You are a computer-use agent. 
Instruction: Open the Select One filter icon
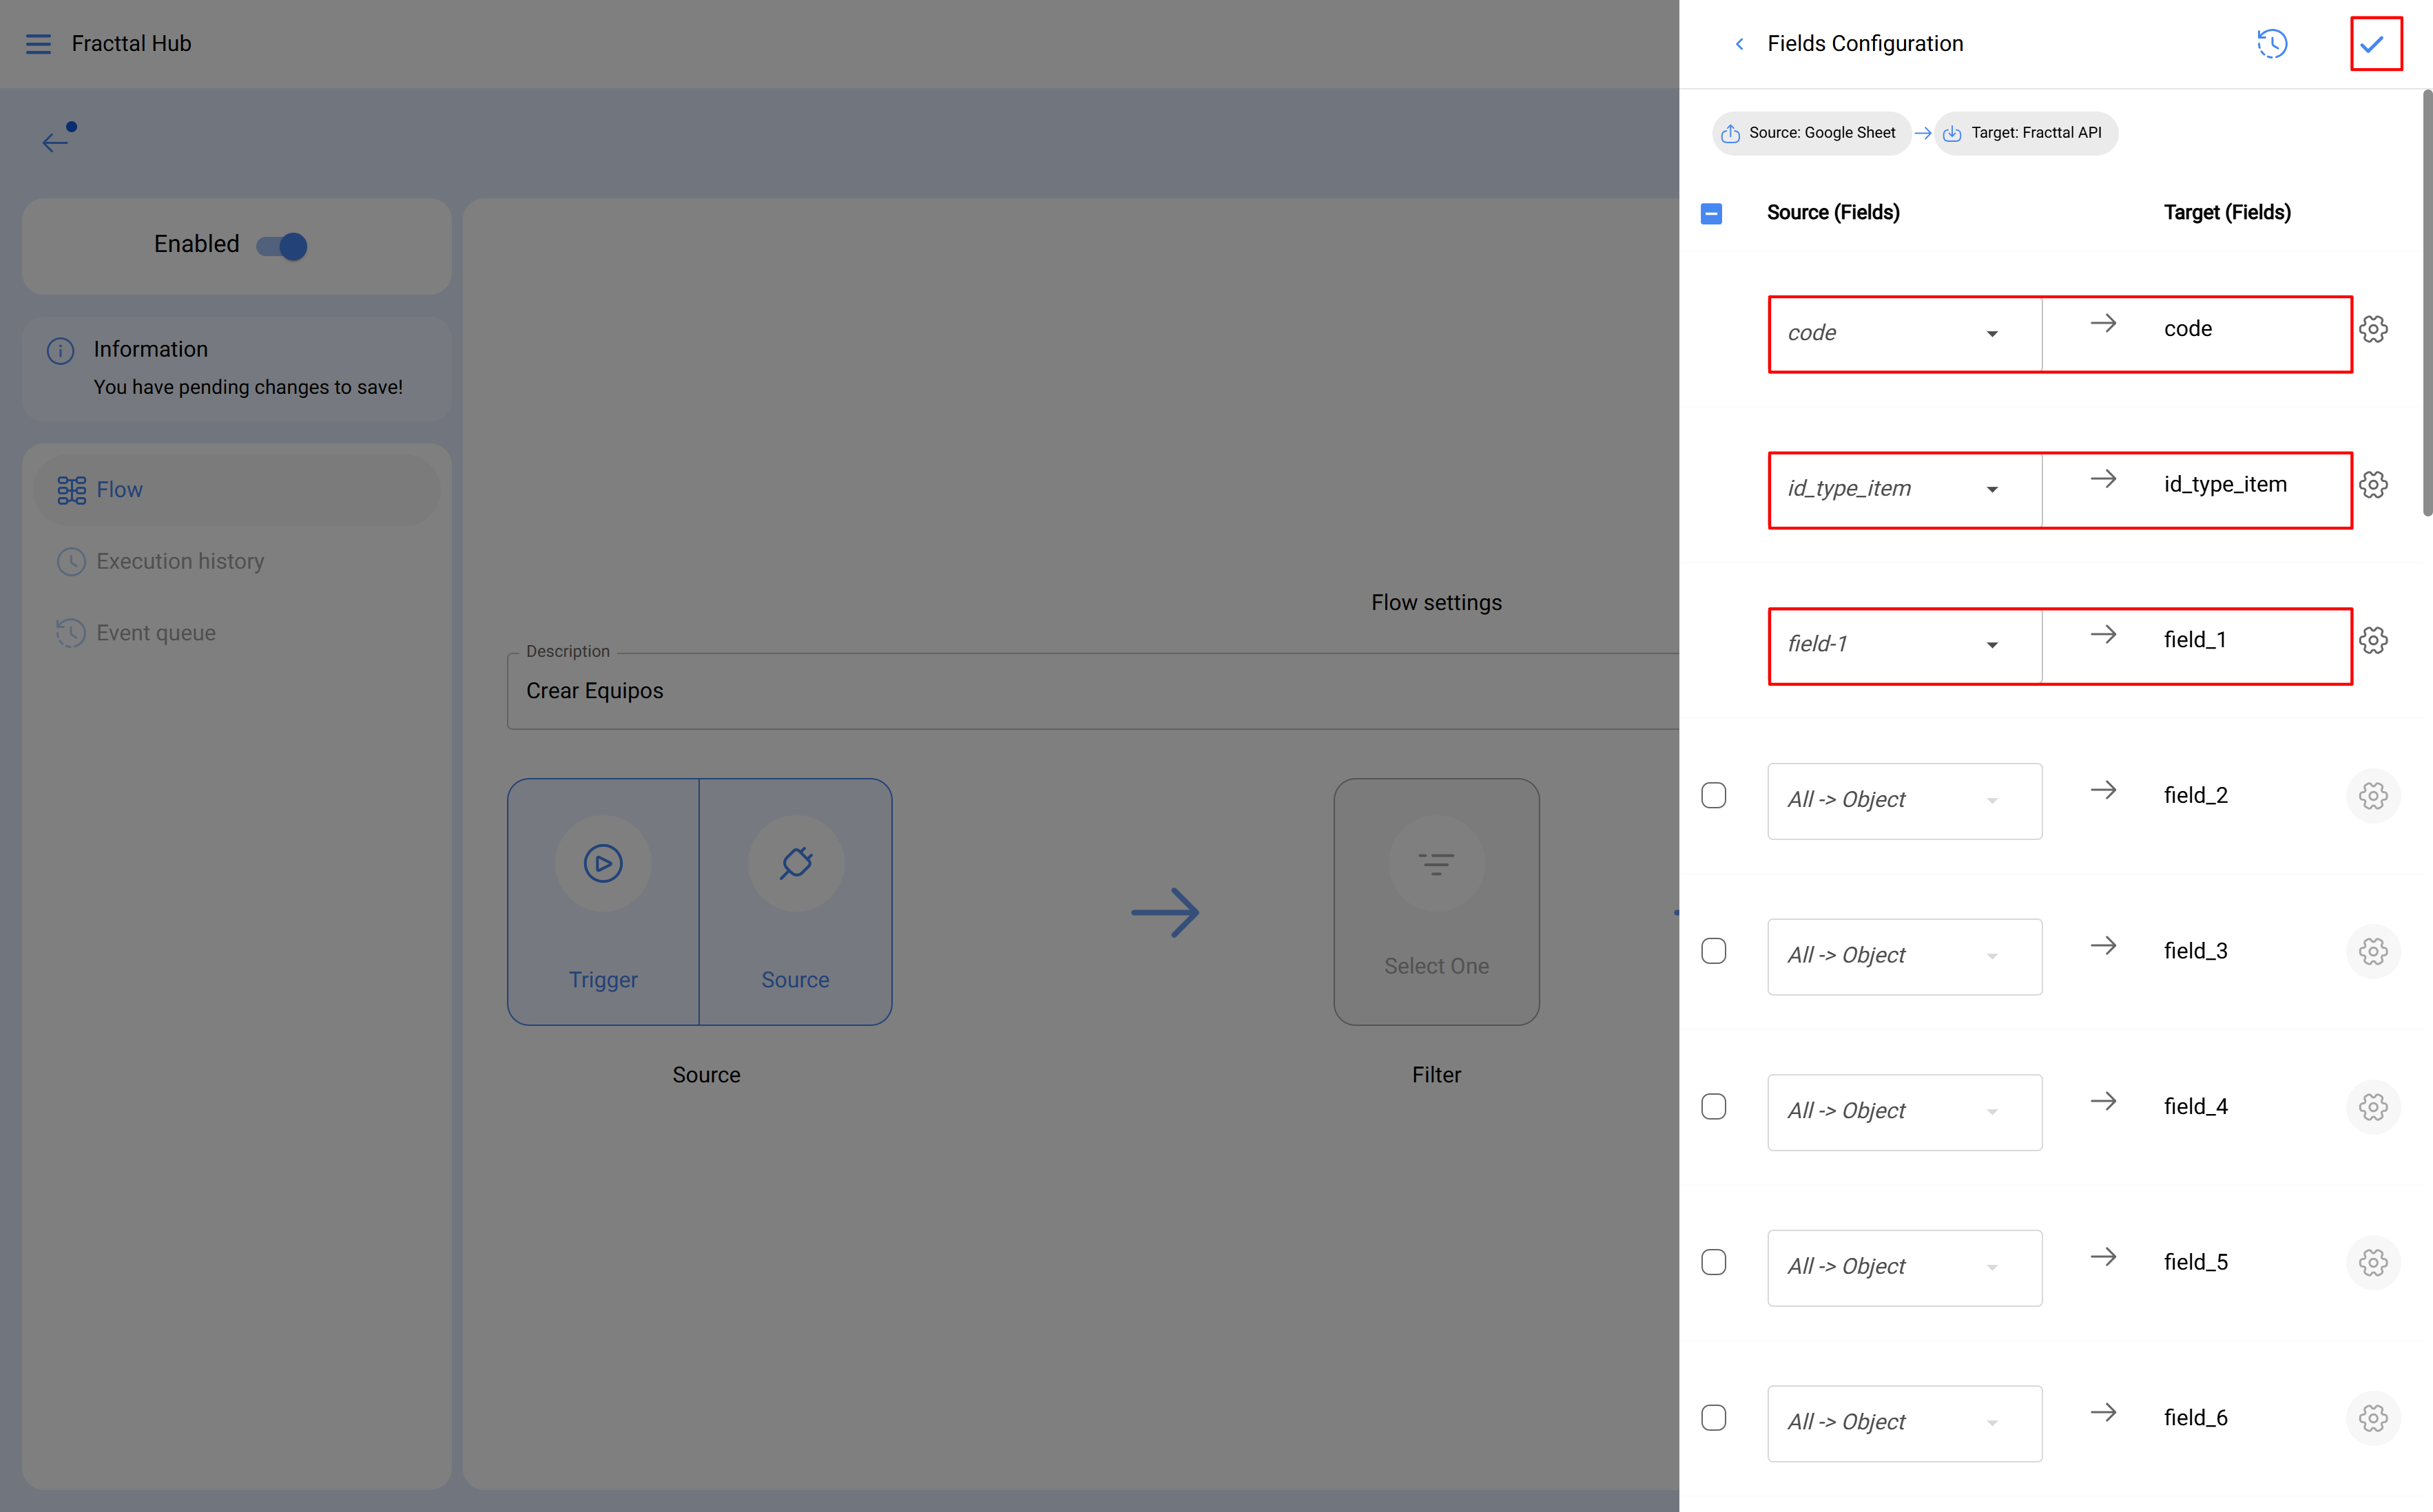pyautogui.click(x=1437, y=863)
